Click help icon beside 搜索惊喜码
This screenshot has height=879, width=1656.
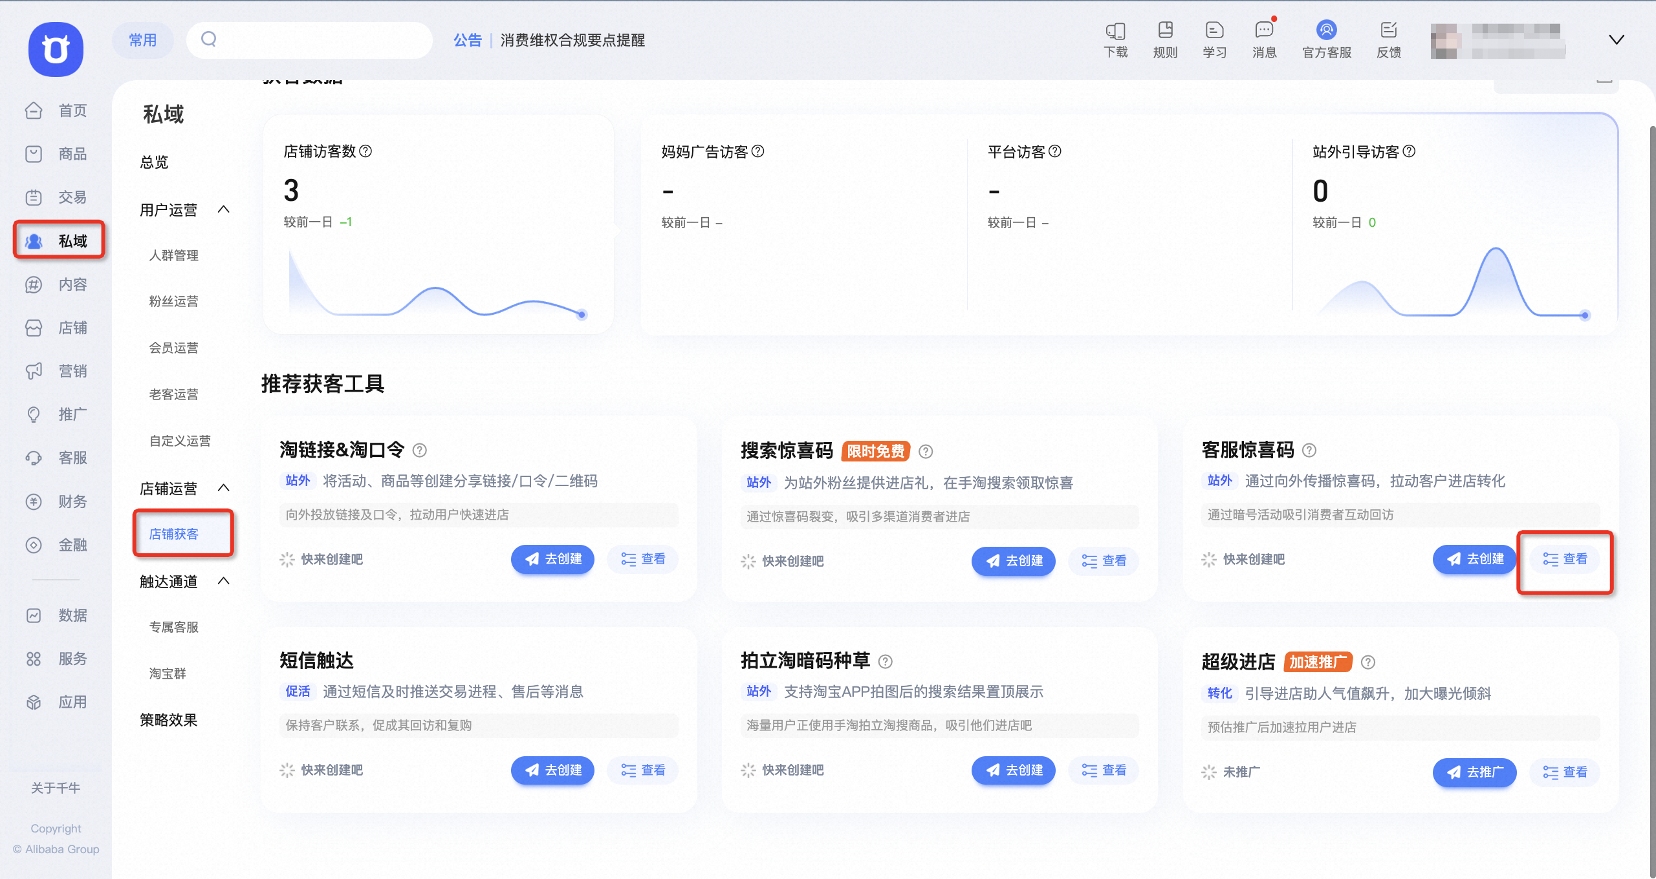pos(926,452)
